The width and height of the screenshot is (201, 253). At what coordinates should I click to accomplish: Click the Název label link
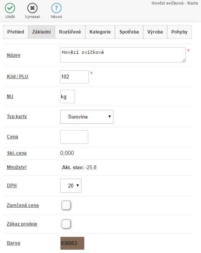[14, 55]
